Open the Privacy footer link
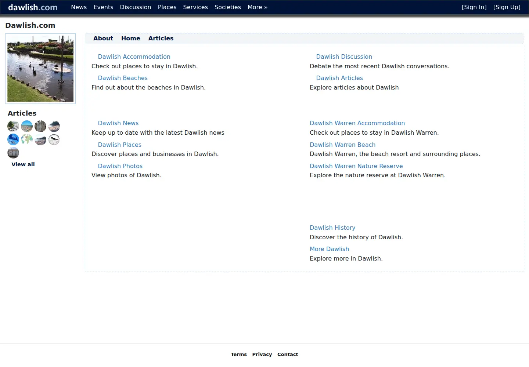 pos(262,354)
